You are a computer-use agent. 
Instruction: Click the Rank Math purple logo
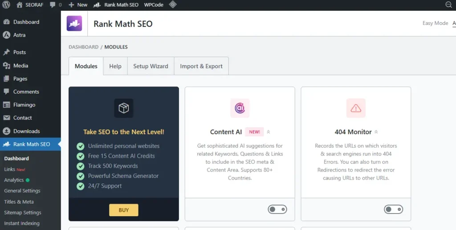pyautogui.click(x=74, y=23)
